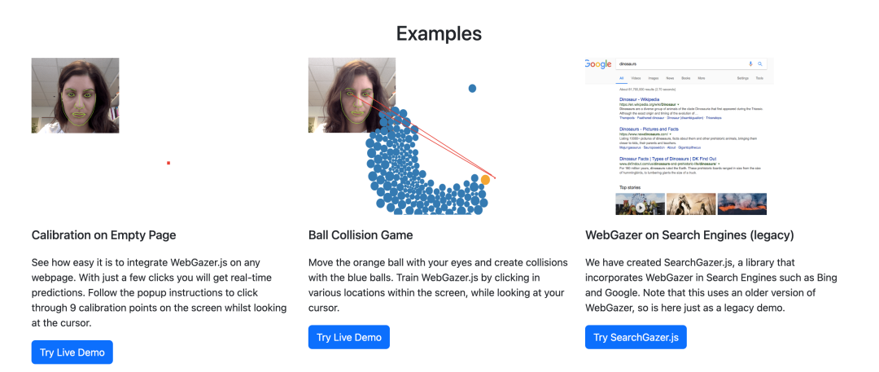Viewport: 879px width, 372px height.
Task: Try Live Demo for Calibration on Empty Page
Action: point(72,352)
